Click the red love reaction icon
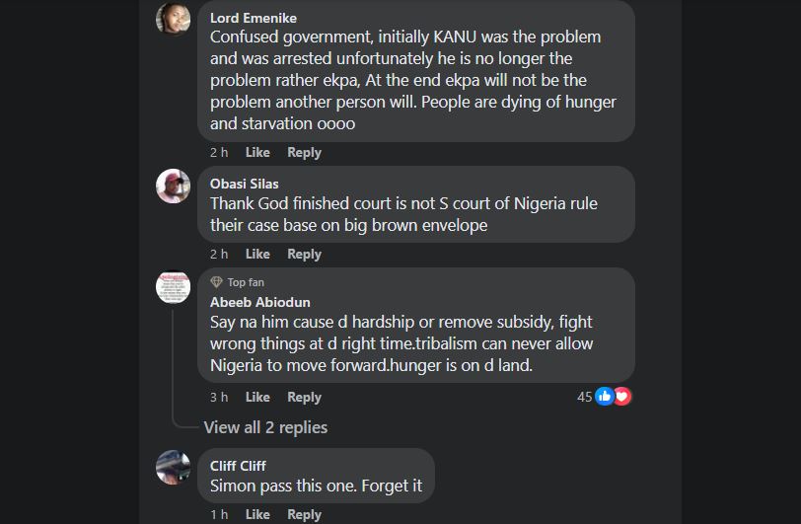 coord(621,397)
